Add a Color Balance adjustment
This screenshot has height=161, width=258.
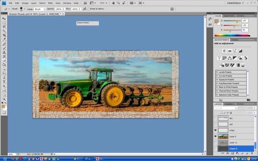pos(230,58)
